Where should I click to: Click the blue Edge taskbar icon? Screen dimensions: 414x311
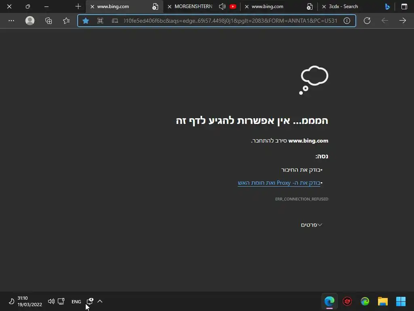click(329, 301)
